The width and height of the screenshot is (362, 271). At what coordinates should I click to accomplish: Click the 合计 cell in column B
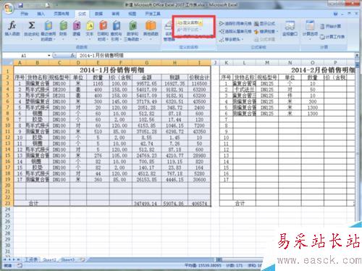34,204
